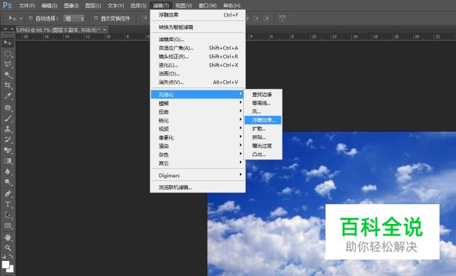This screenshot has height=276, width=456.
Task: Select the Eraser tool
Action: 7,150
